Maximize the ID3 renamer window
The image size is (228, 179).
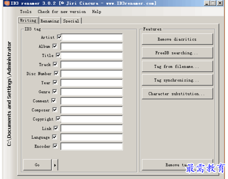(x=213, y=3)
